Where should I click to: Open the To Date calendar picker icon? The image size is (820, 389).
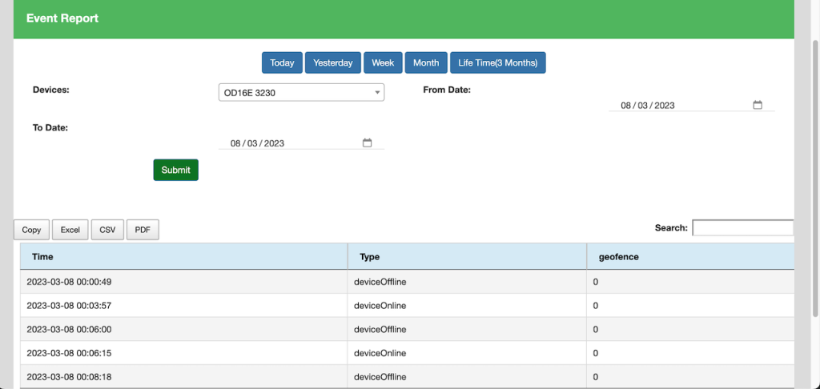point(367,143)
